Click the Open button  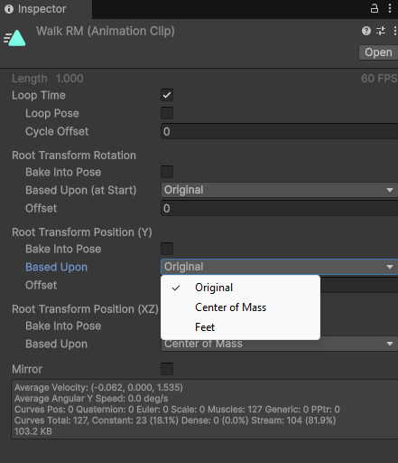[378, 52]
